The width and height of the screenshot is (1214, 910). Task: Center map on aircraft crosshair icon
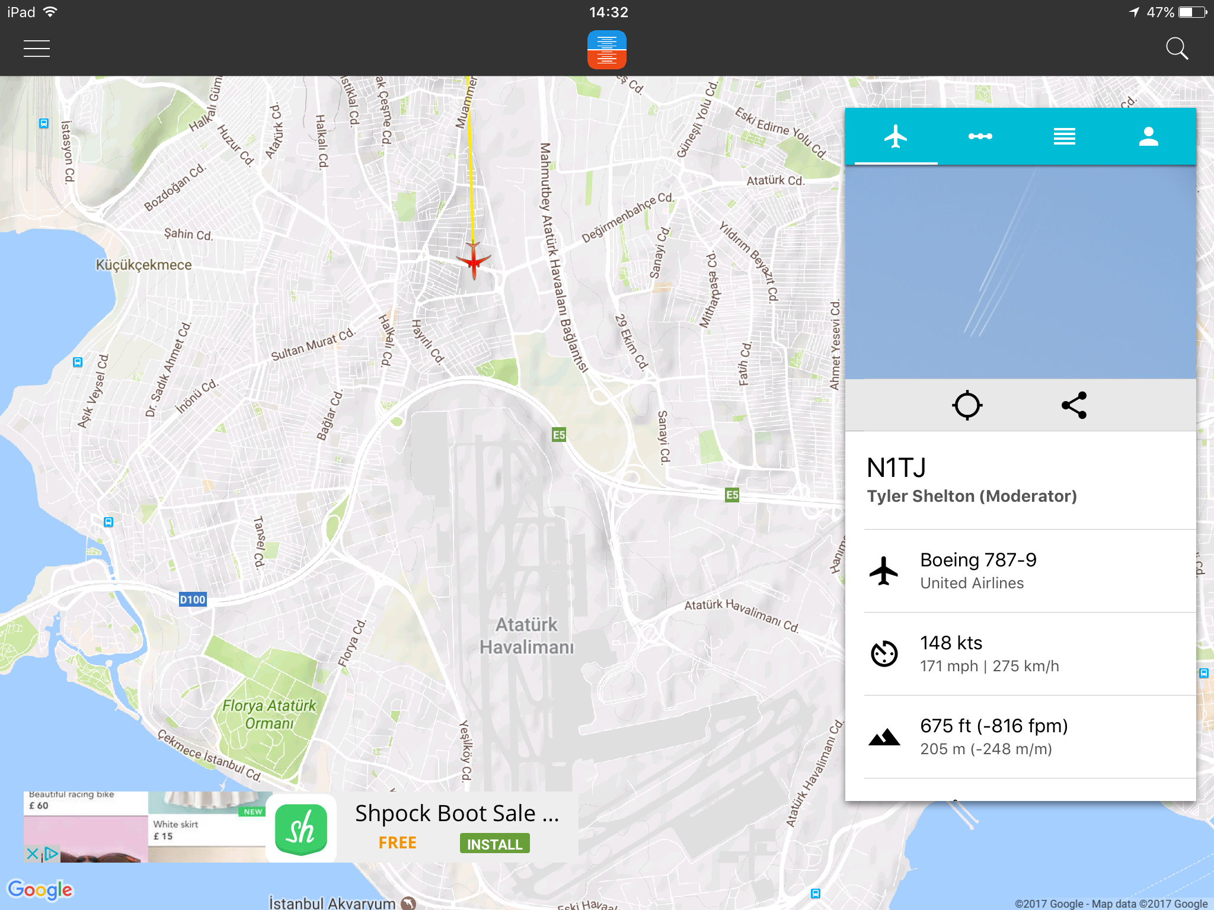(967, 405)
